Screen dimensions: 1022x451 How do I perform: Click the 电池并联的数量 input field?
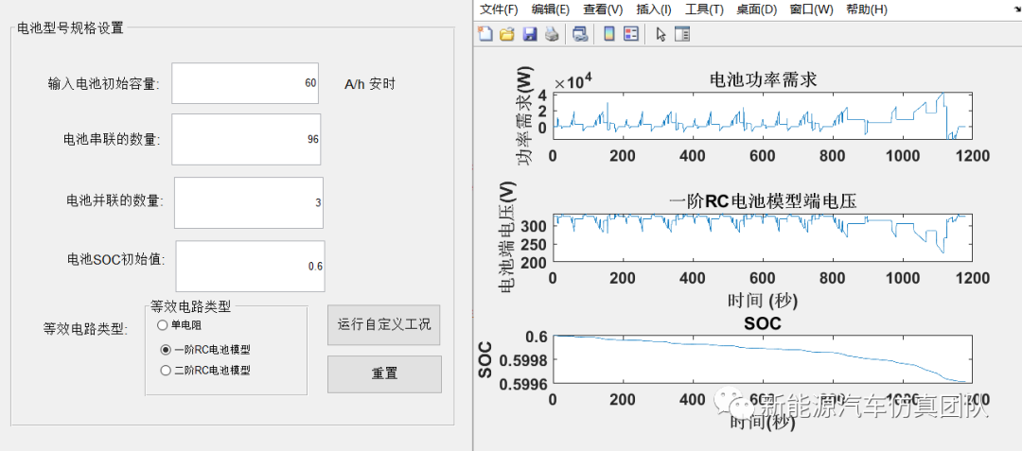248,202
